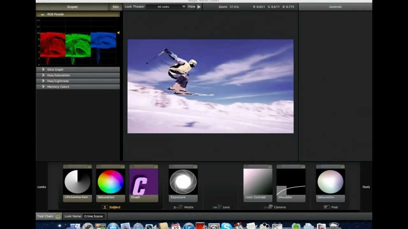Viewport: 408px width, 229px height.
Task: Disable the Crush tool power button
Action: (x=156, y=167)
